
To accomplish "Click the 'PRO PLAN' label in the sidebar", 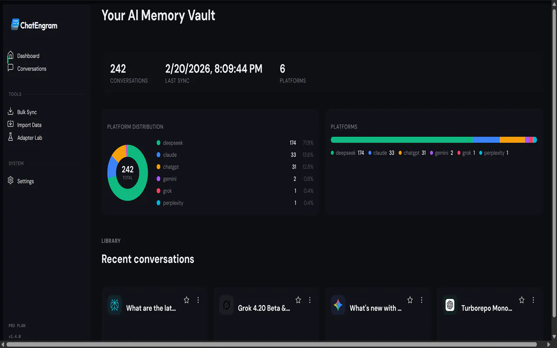I will [x=17, y=326].
